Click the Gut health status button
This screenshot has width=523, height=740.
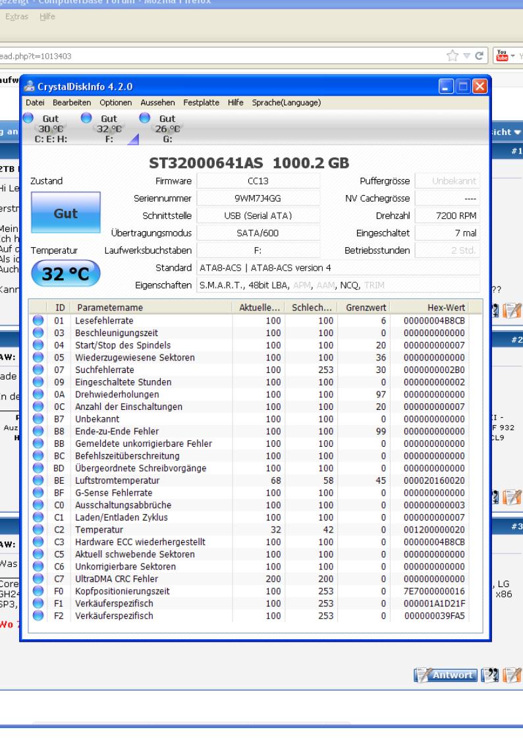pos(66,213)
